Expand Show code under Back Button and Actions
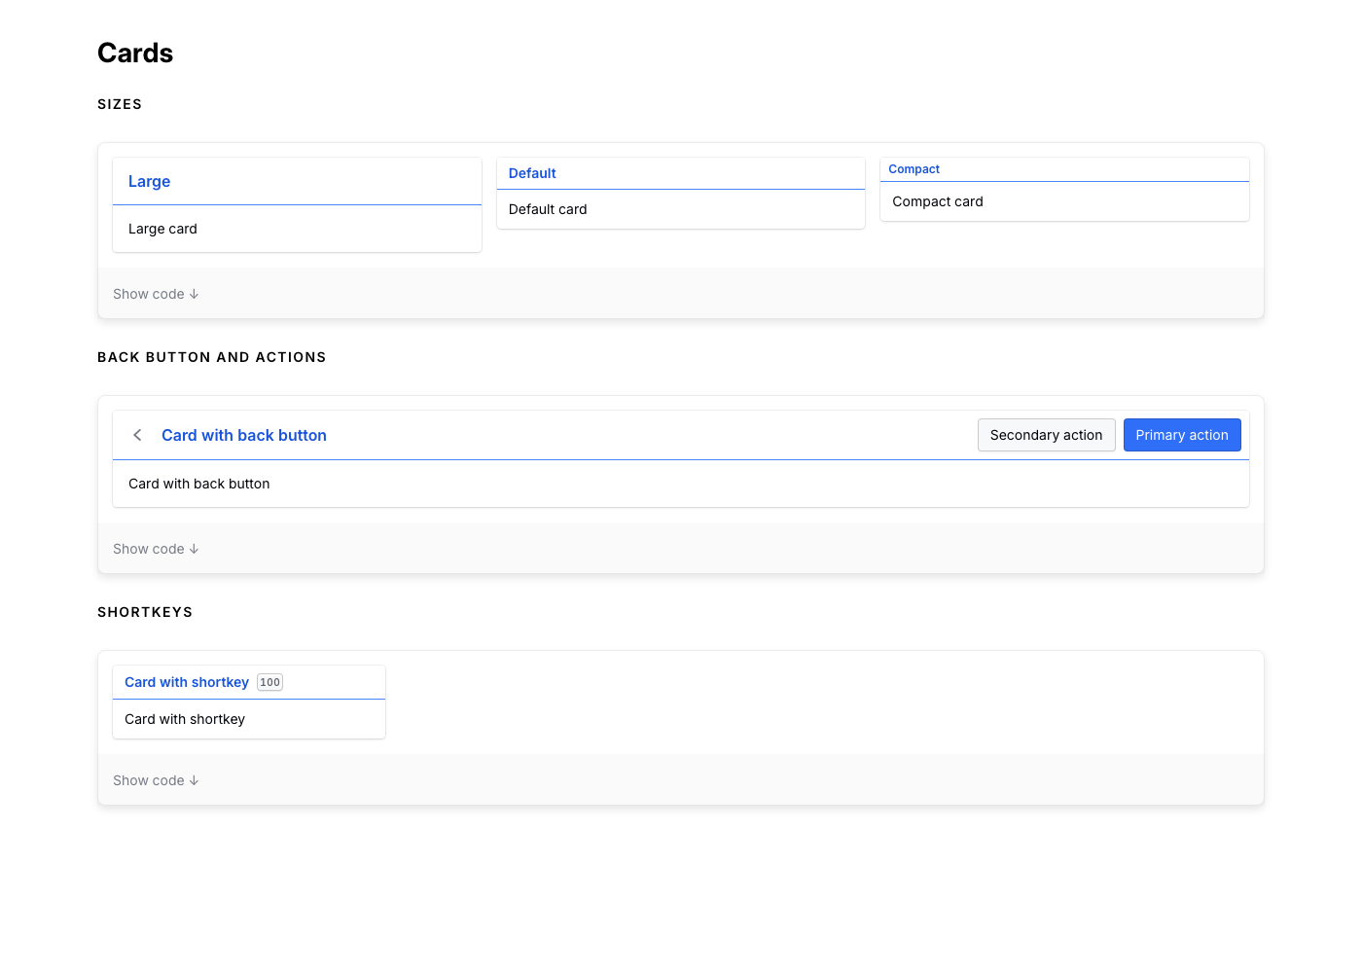 click(x=156, y=549)
